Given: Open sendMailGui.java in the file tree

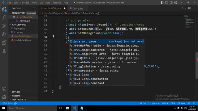Looking at the screenshot, I should (24, 36).
